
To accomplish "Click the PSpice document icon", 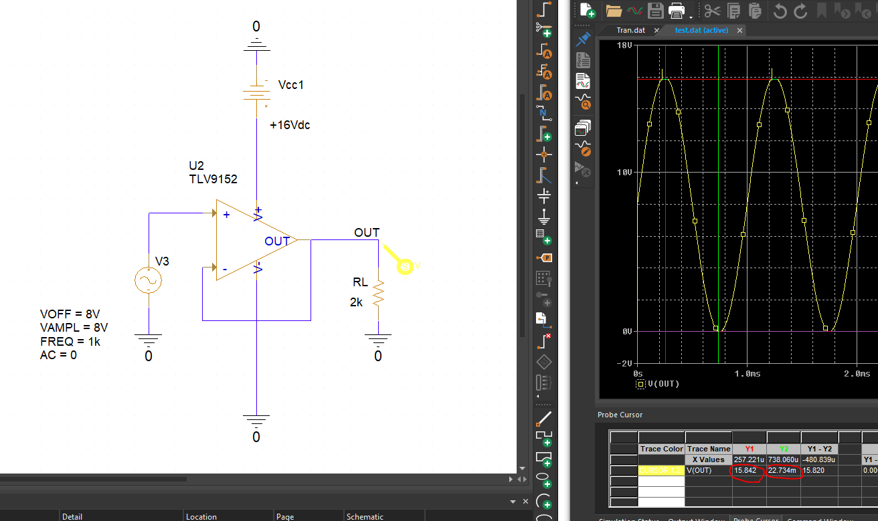I will [x=584, y=60].
